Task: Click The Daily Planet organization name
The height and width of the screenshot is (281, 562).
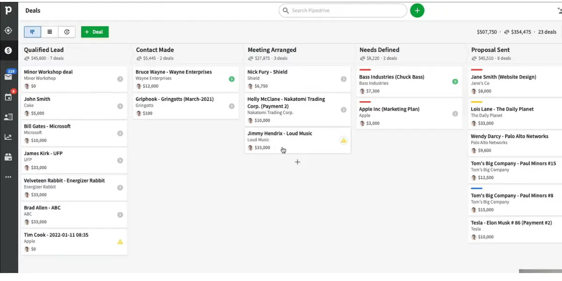Action: coord(487,116)
